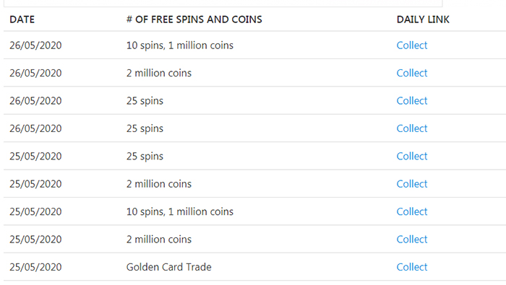The height and width of the screenshot is (285, 506).
Task: Click 26/05/2020 '2 million coins' text
Action: [x=159, y=73]
